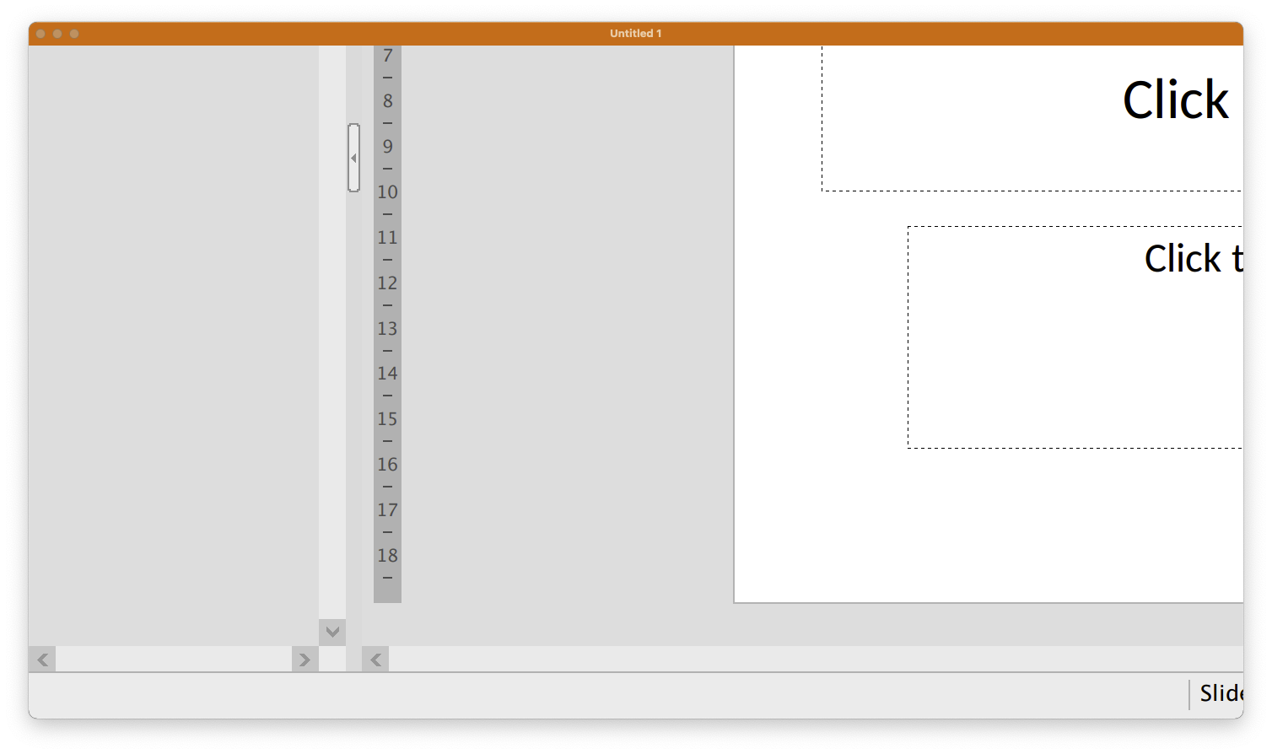
Task: Minimize the Untitled 1 window
Action: pyautogui.click(x=57, y=34)
